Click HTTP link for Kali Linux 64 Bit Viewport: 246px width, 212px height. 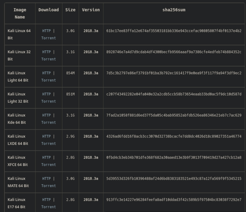(46, 31)
